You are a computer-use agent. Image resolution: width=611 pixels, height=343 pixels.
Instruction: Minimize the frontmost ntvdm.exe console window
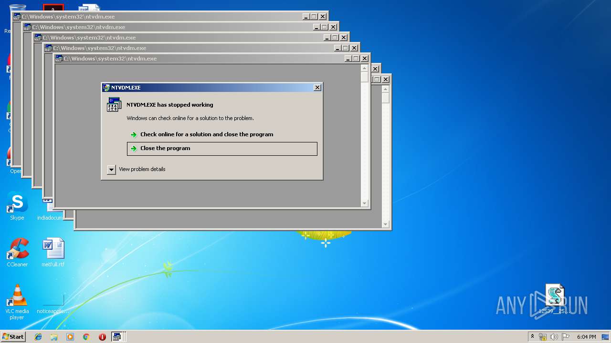click(x=348, y=59)
